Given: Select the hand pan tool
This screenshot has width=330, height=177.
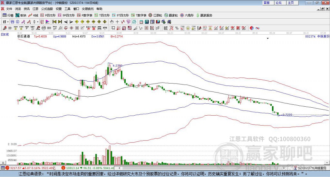Looking at the screenshot, I should point(112,22).
